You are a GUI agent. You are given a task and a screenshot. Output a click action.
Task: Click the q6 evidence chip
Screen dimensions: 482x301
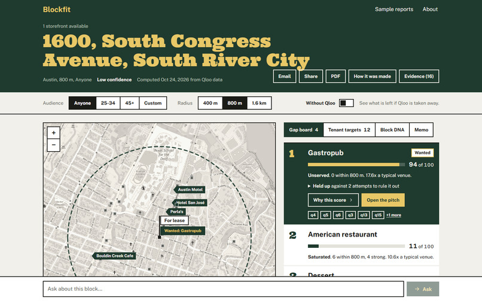[x=338, y=215]
